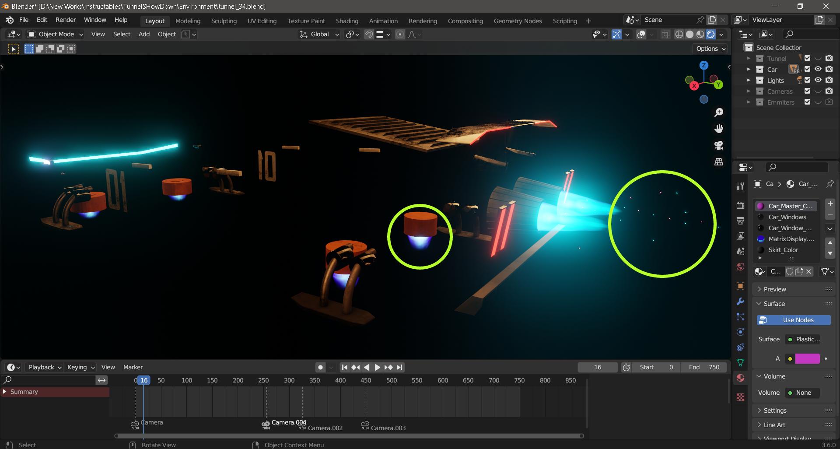Jump to the end frame
The width and height of the screenshot is (840, 449).
coord(399,367)
